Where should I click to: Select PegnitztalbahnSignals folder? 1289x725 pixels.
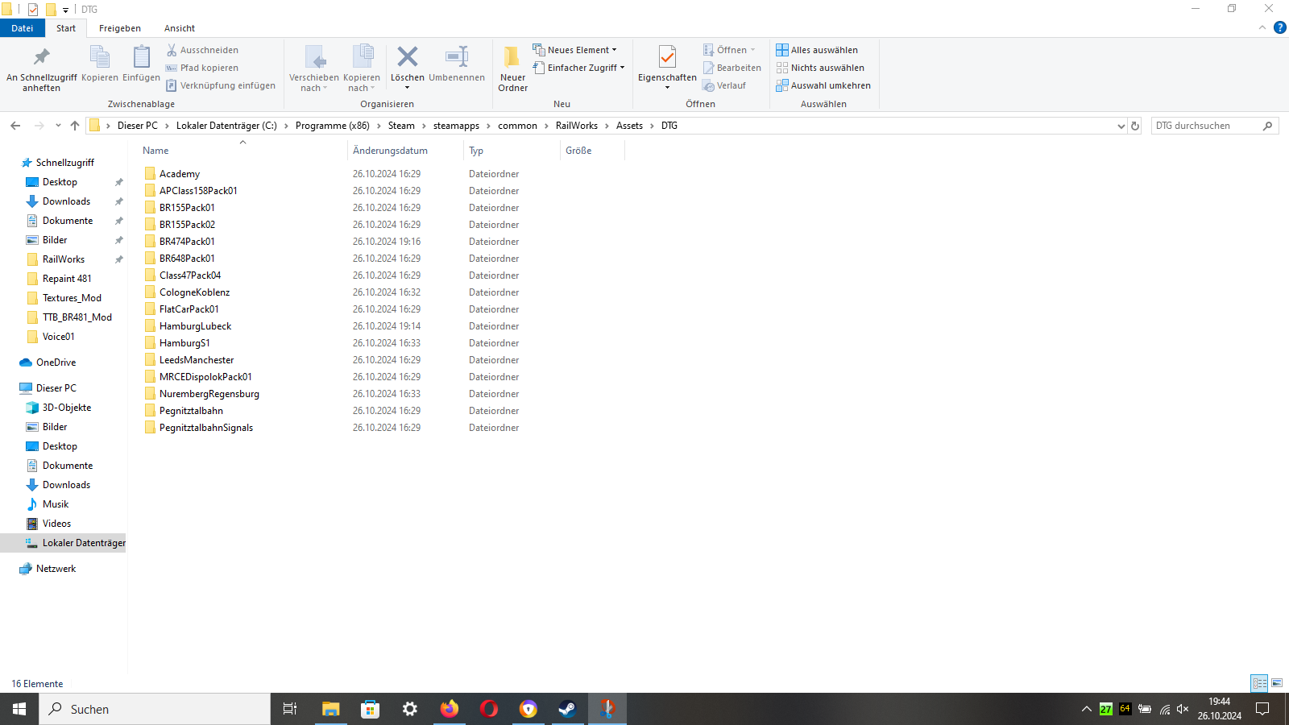(x=205, y=428)
